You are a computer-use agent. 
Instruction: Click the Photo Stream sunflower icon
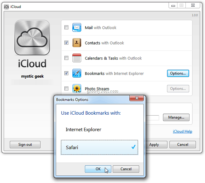(x=77, y=88)
